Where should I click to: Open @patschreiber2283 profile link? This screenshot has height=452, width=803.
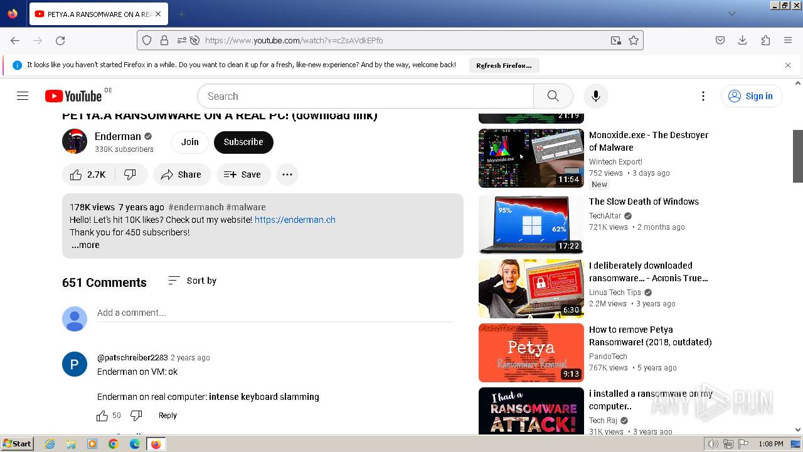tap(132, 358)
